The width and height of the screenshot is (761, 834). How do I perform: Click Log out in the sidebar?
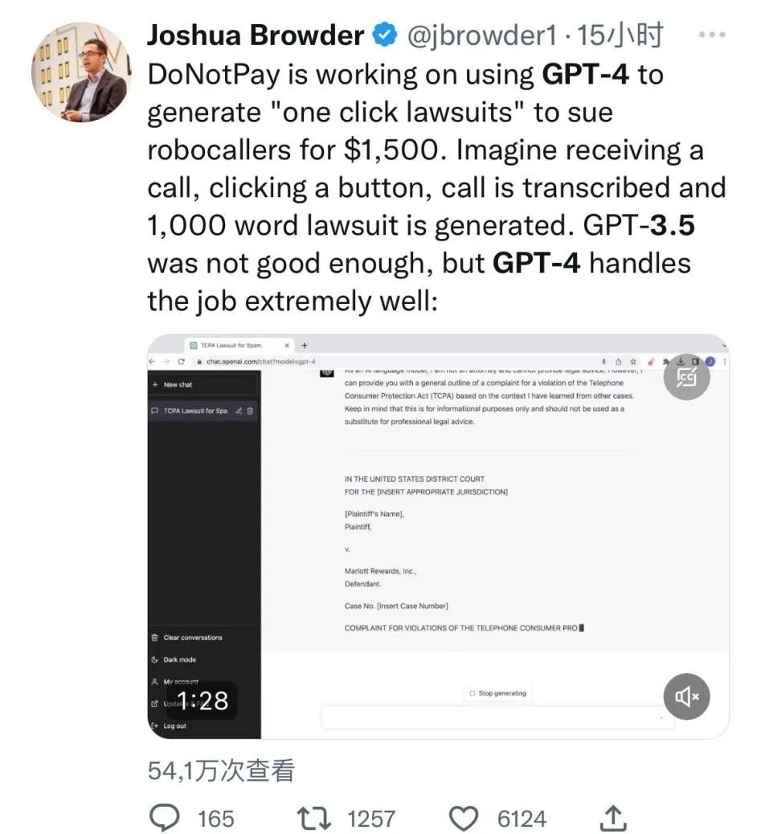click(169, 725)
